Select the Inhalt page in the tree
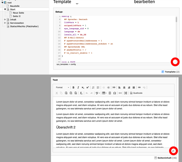Screen dimensions: 182x162 pos(13,20)
